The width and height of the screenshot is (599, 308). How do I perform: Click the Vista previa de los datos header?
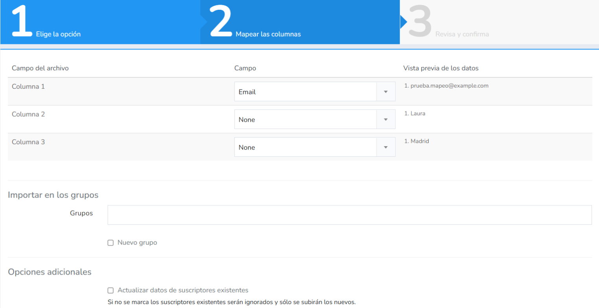coord(441,68)
